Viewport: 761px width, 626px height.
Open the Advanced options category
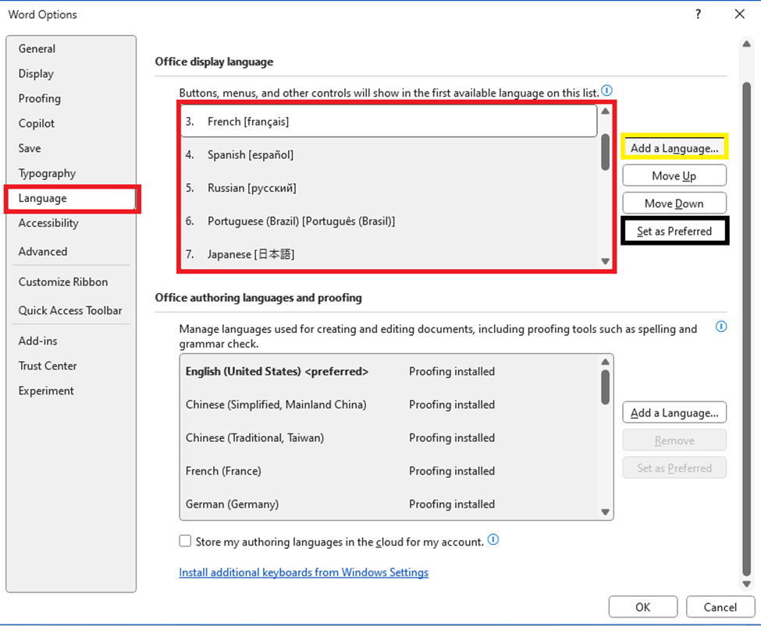[x=71, y=252]
